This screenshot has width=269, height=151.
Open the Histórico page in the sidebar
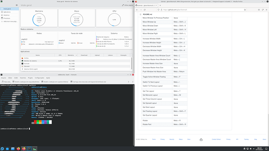9,15
